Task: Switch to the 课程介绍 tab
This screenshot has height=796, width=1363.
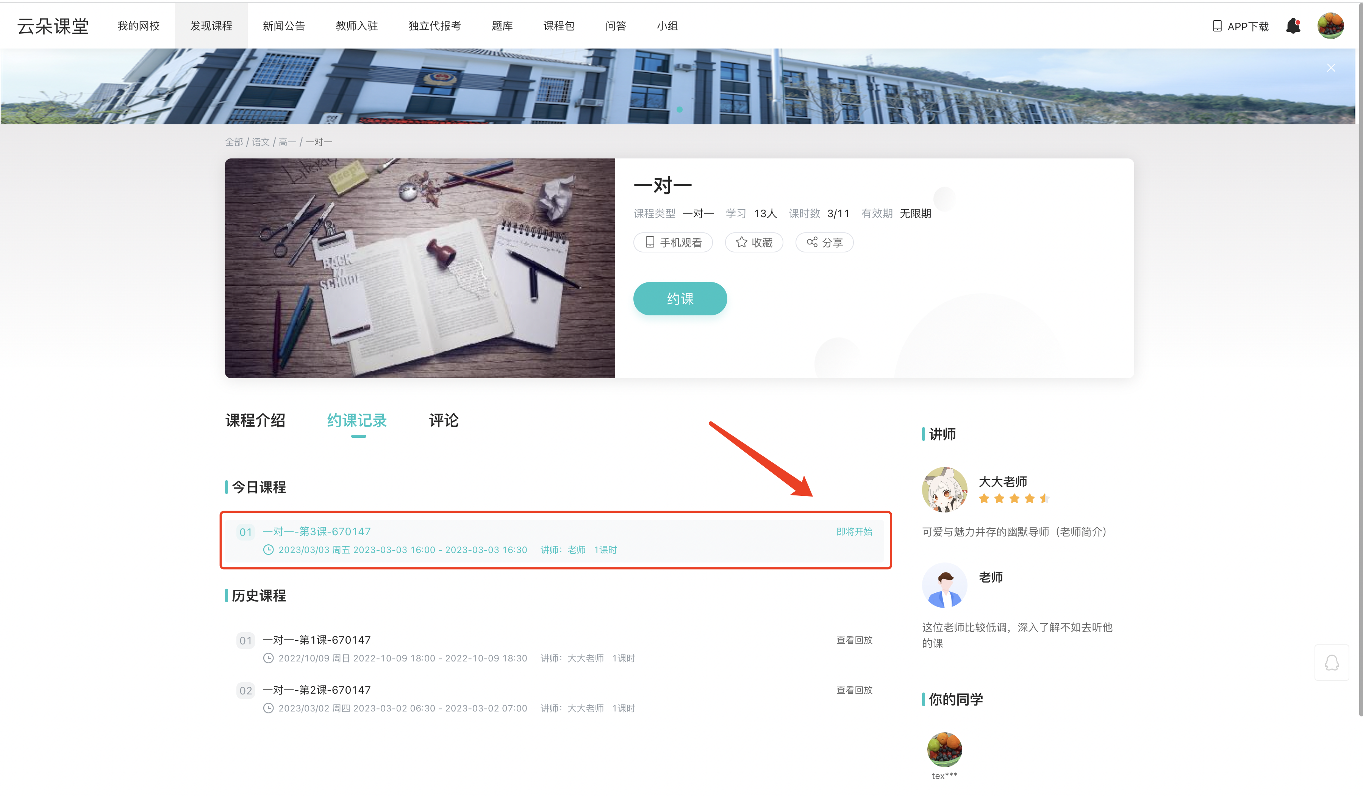Action: [255, 420]
